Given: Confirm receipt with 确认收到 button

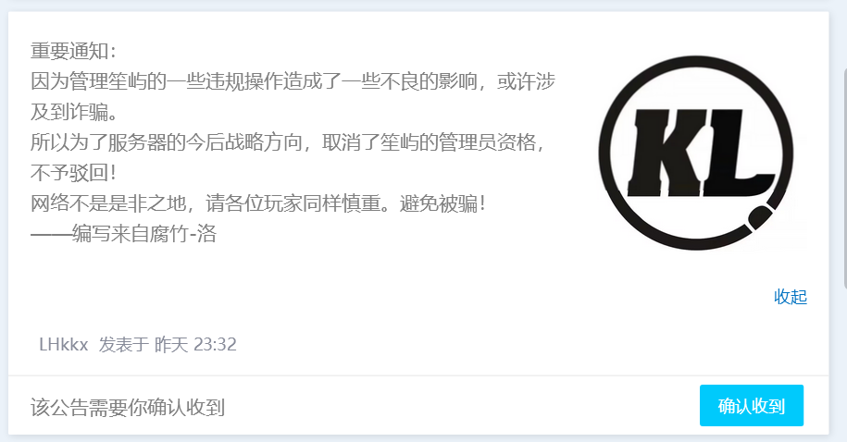Looking at the screenshot, I should (752, 405).
